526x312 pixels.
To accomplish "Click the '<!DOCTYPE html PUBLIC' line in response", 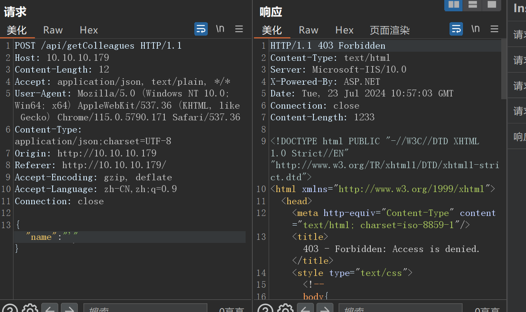I will tap(375, 141).
